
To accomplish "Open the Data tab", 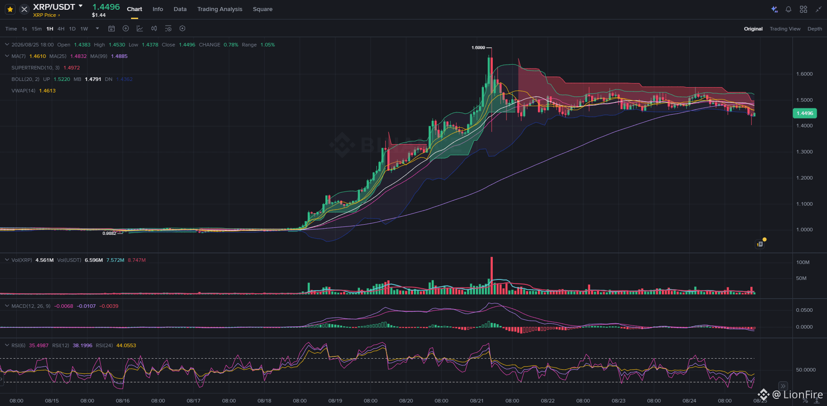I will click(x=180, y=9).
